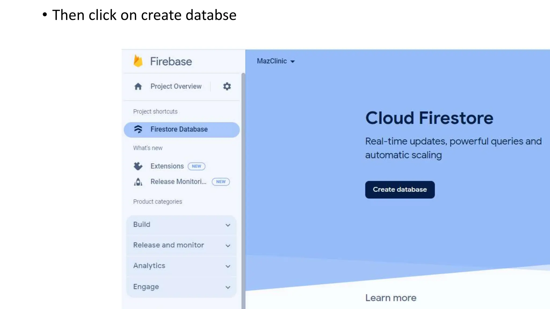Expand the Release and monitor category
The height and width of the screenshot is (309, 550).
182,245
